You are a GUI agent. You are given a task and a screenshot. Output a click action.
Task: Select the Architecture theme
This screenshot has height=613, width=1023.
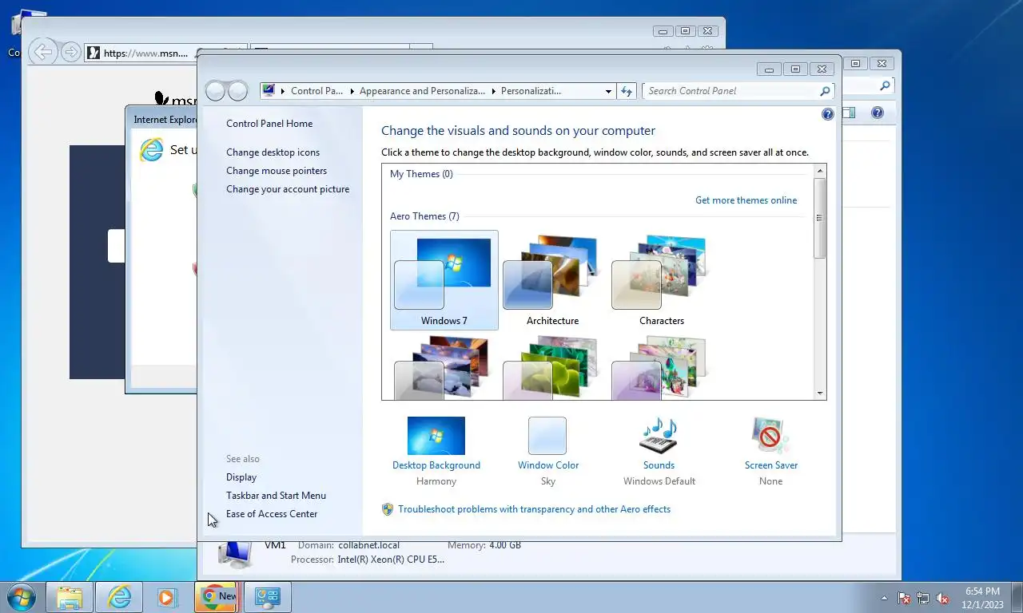pos(552,279)
